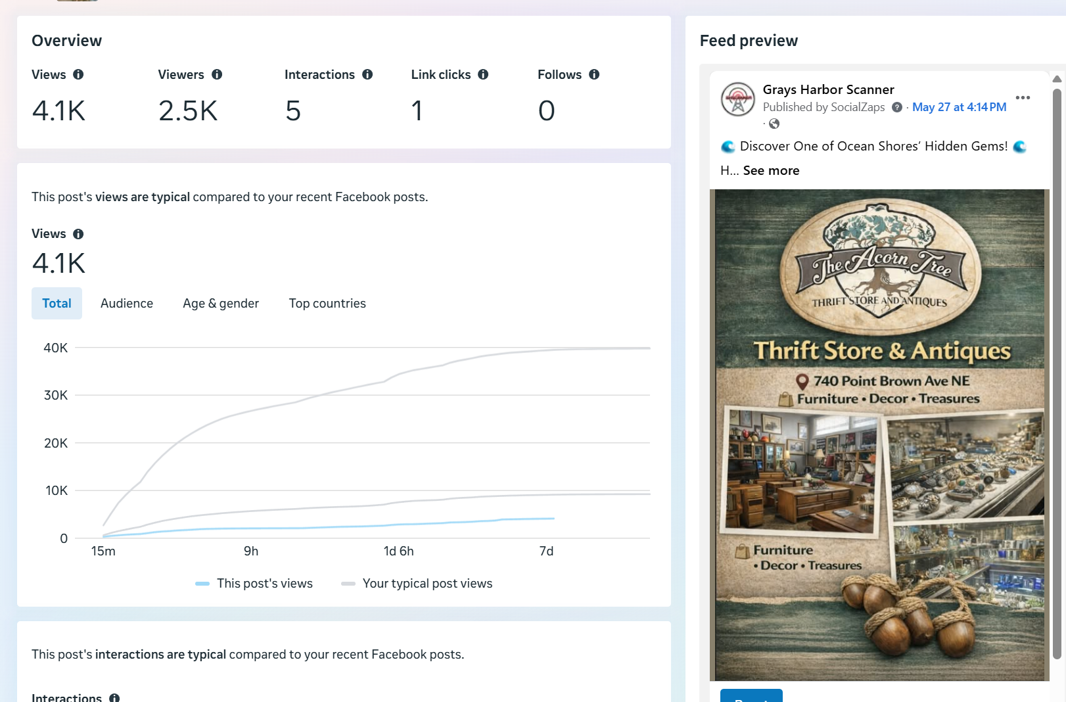The width and height of the screenshot is (1066, 702).
Task: Click the Viewers info icon
Action: tap(217, 74)
